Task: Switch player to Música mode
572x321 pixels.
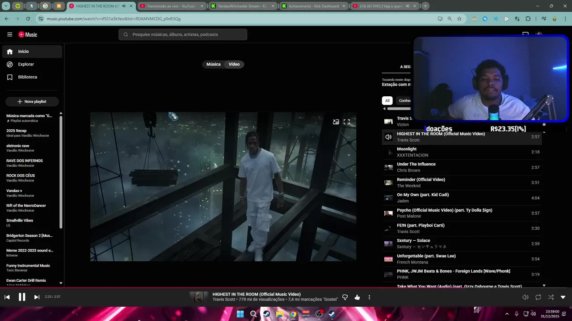Action: pos(213,64)
